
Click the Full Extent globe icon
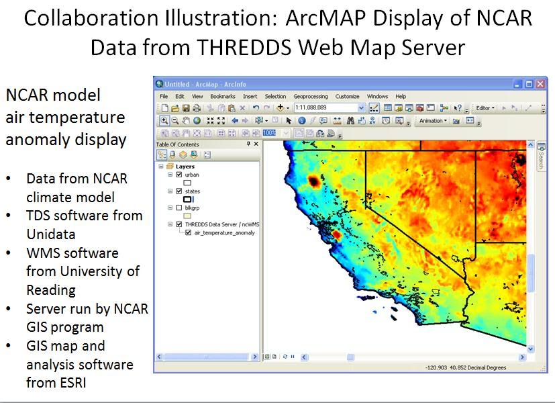tap(197, 121)
